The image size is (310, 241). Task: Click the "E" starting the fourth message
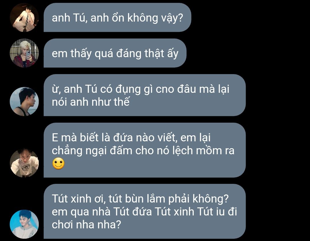pos(55,138)
